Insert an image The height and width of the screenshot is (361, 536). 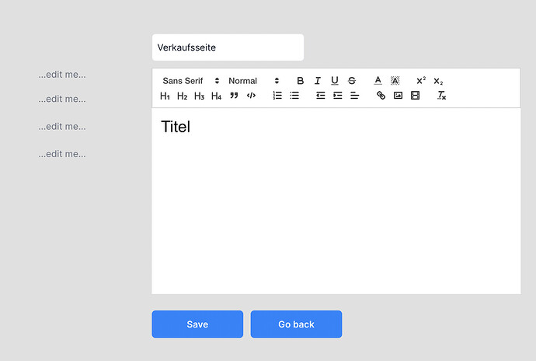pos(398,96)
